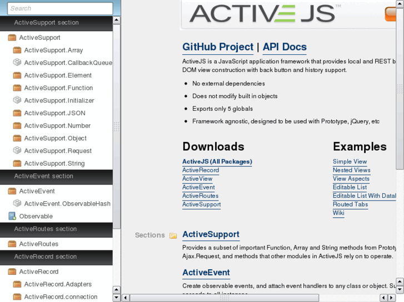Click the ActiveSupport.Element package icon

click(x=17, y=75)
